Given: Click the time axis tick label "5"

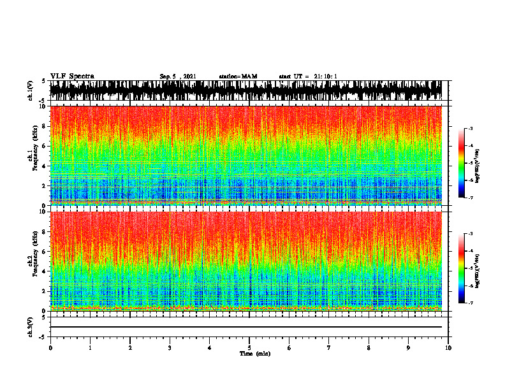Looking at the screenshot, I should (249, 348).
